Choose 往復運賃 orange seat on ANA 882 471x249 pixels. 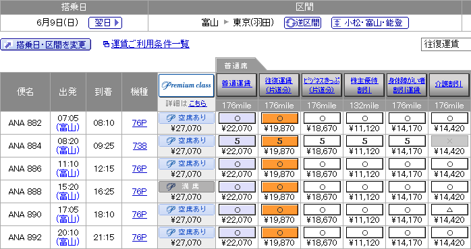click(x=279, y=118)
